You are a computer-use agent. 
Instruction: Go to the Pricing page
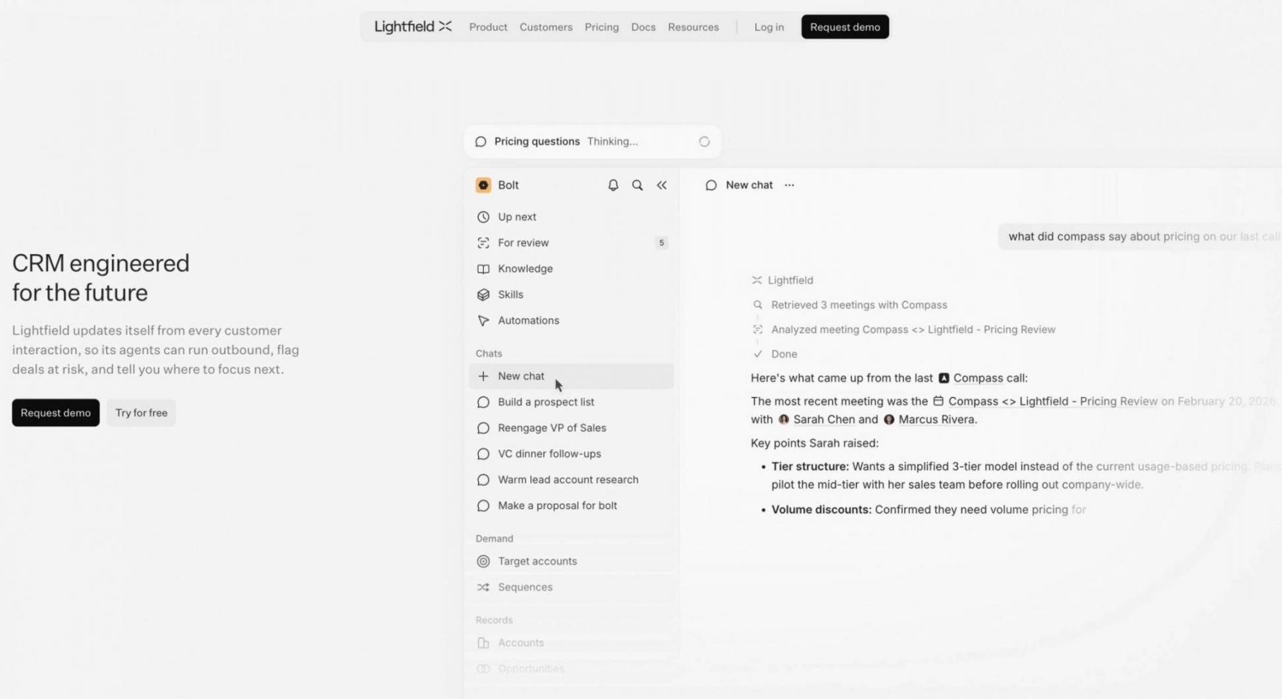point(601,27)
